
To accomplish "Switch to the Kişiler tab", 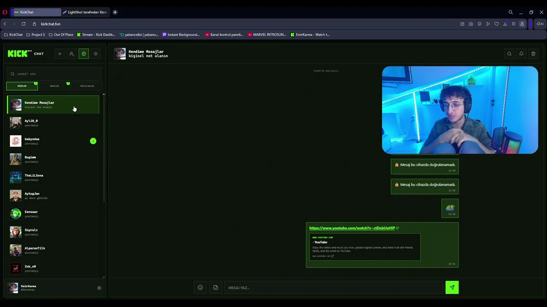I will click(x=22, y=86).
